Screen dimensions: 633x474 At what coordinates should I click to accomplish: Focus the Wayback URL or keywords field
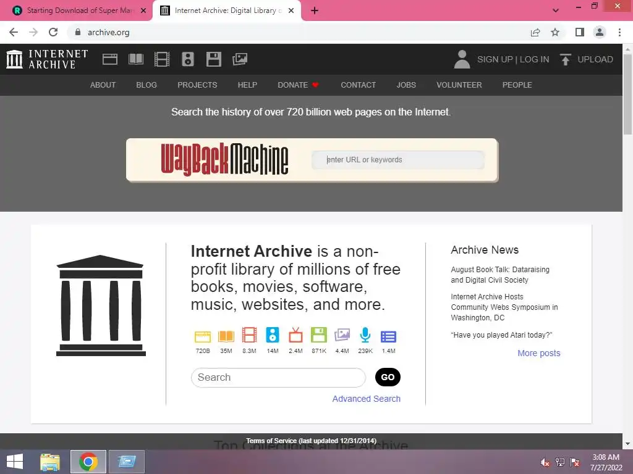coord(398,160)
